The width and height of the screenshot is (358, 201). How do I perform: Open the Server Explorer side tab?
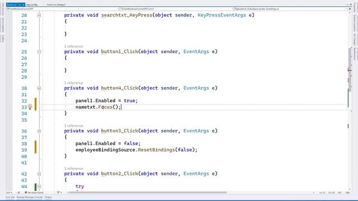[3, 25]
